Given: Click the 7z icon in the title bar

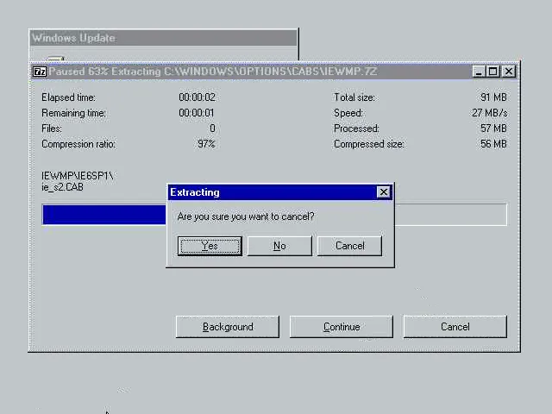Looking at the screenshot, I should point(40,72).
